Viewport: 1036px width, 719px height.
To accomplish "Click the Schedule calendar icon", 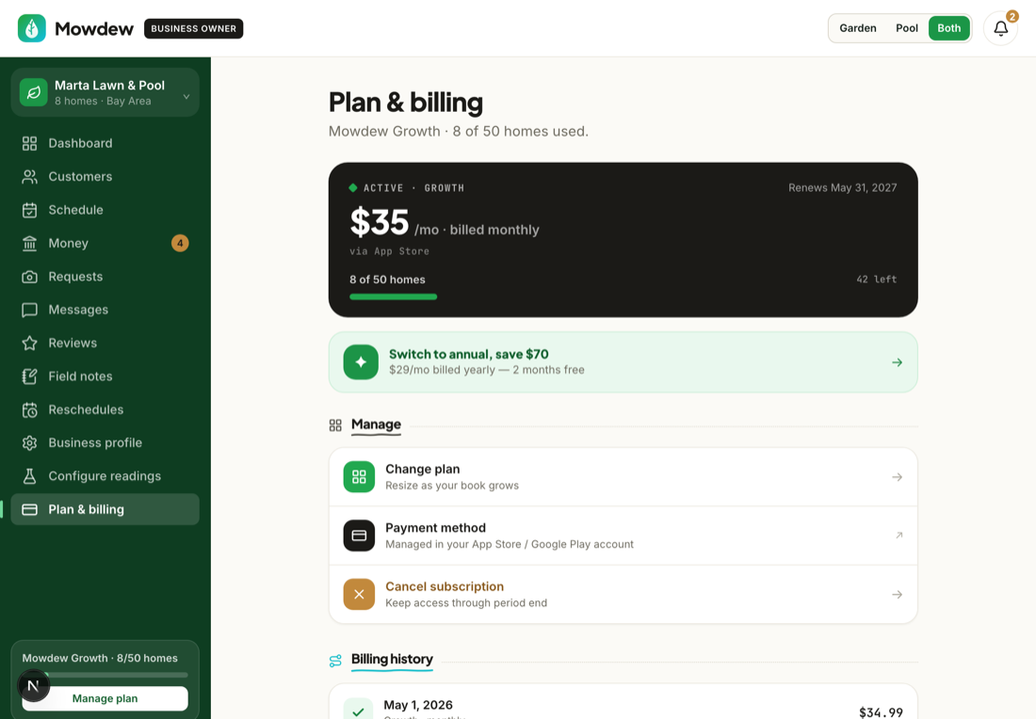I will point(30,210).
